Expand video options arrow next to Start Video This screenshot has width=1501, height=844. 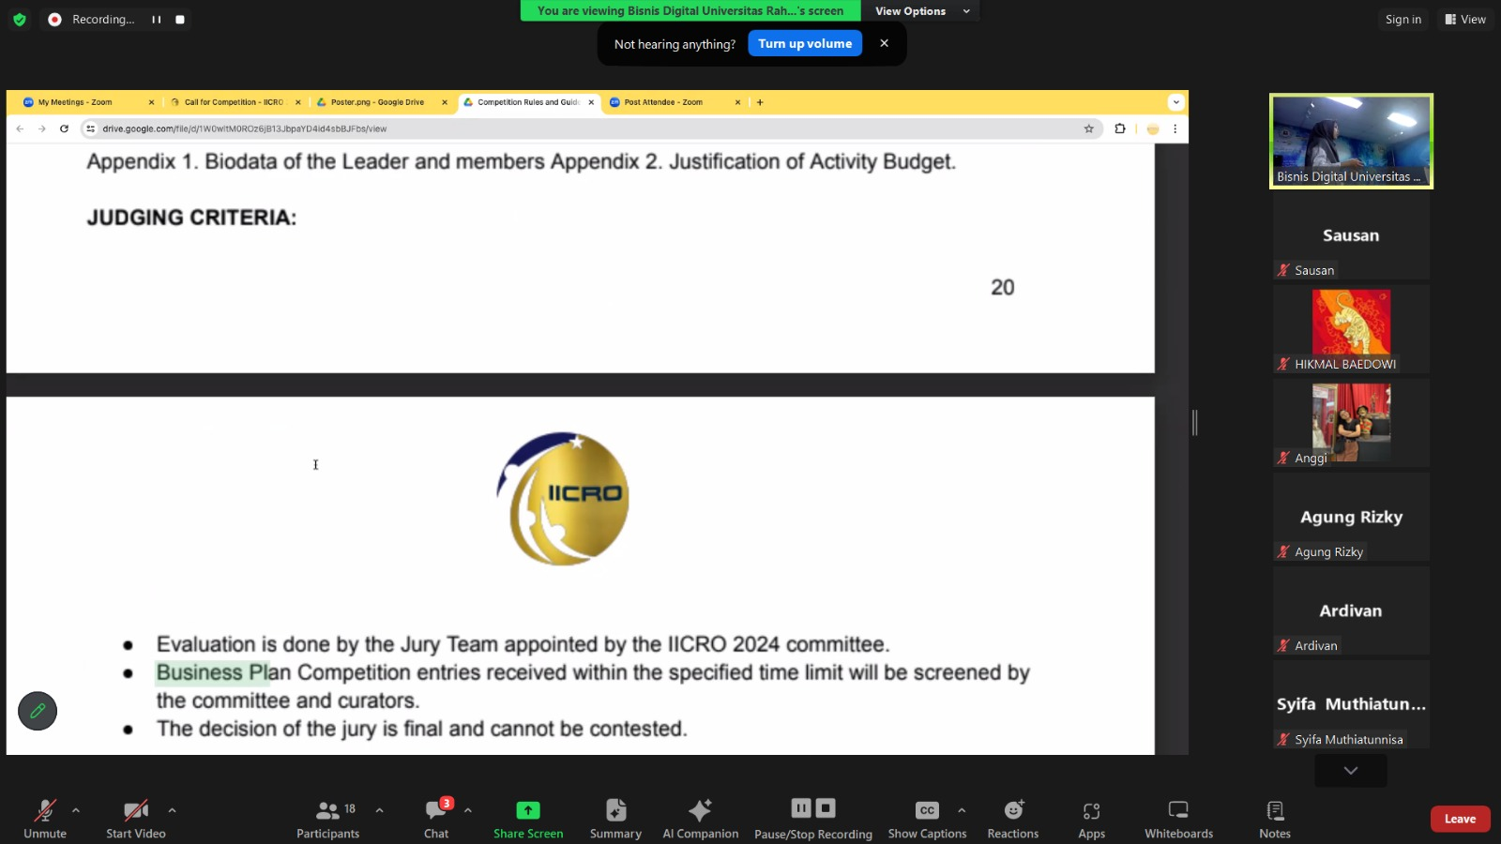172,810
